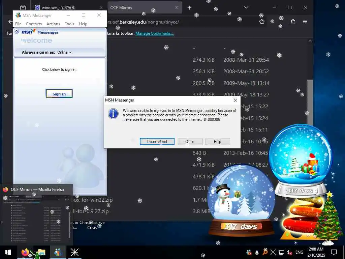Close the windows_百度搜索 tab

101,7
